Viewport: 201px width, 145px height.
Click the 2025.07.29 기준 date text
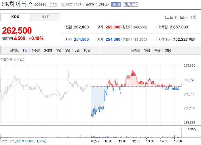(77, 4)
